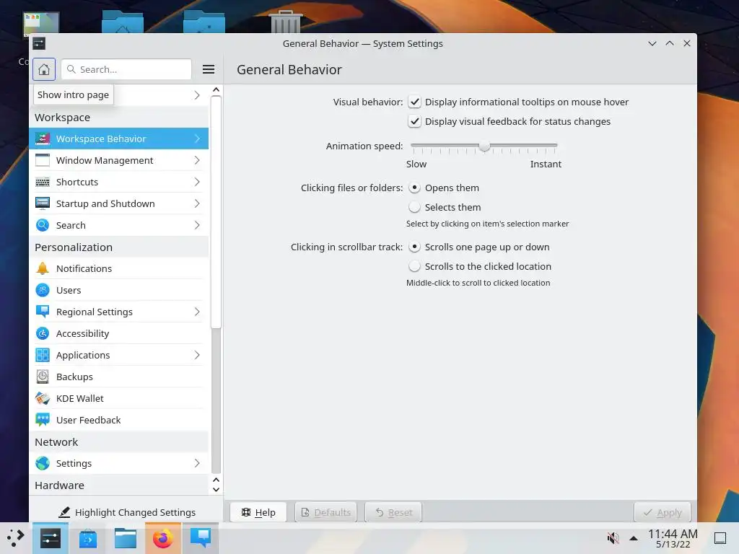Screen dimensions: 739x554
Task: Click the Apply button
Action: pos(663,512)
